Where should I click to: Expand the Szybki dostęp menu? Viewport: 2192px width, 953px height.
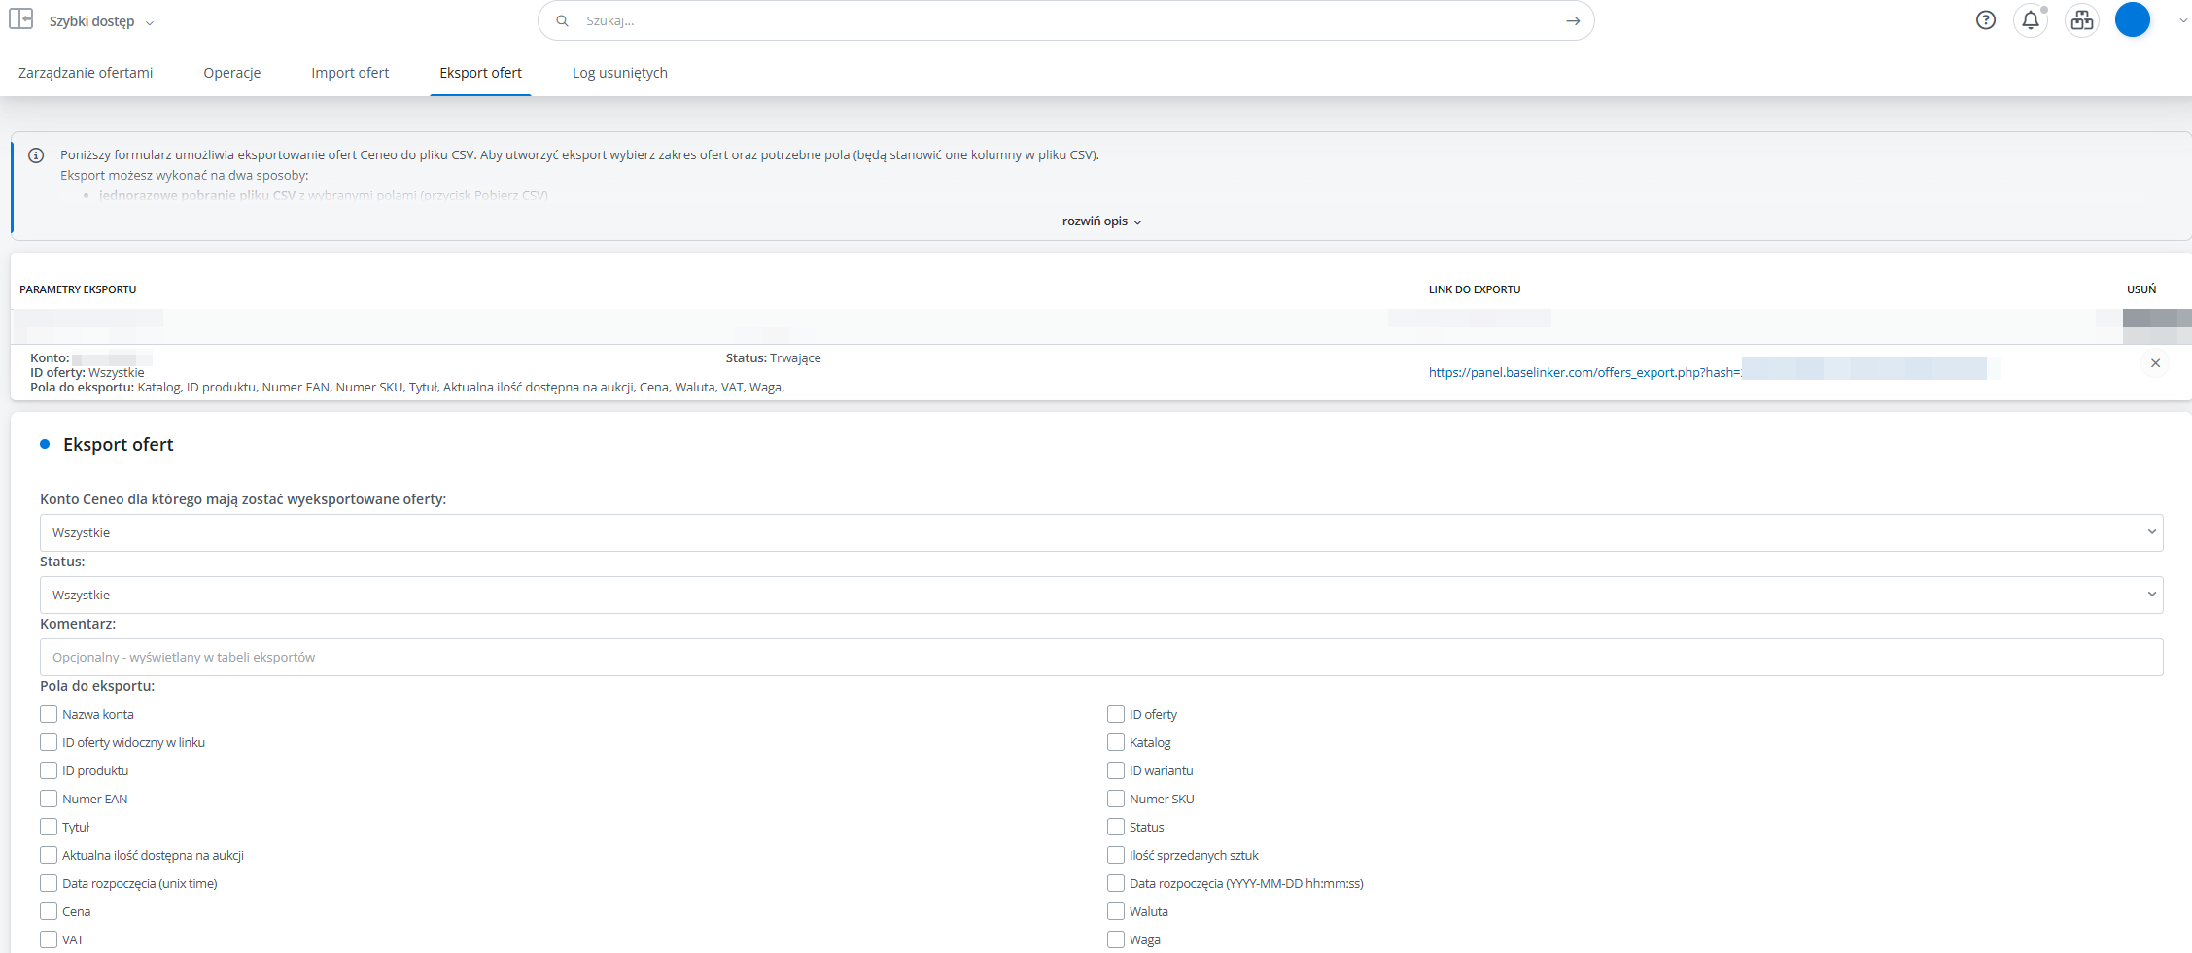click(101, 21)
